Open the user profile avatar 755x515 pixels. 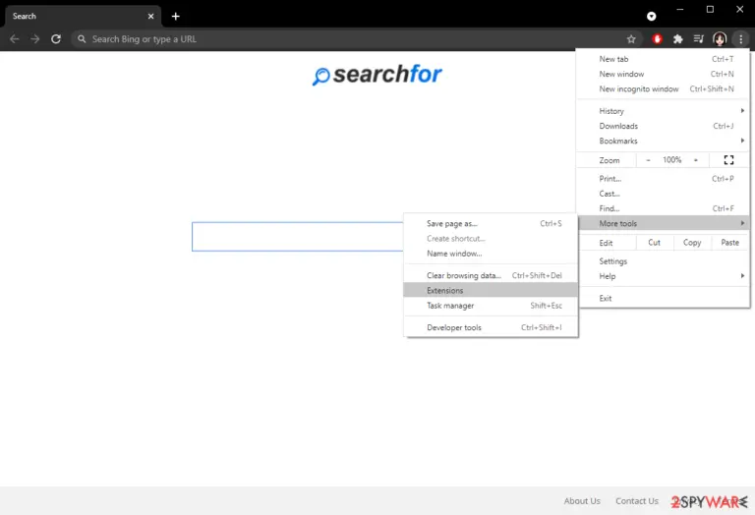click(720, 39)
